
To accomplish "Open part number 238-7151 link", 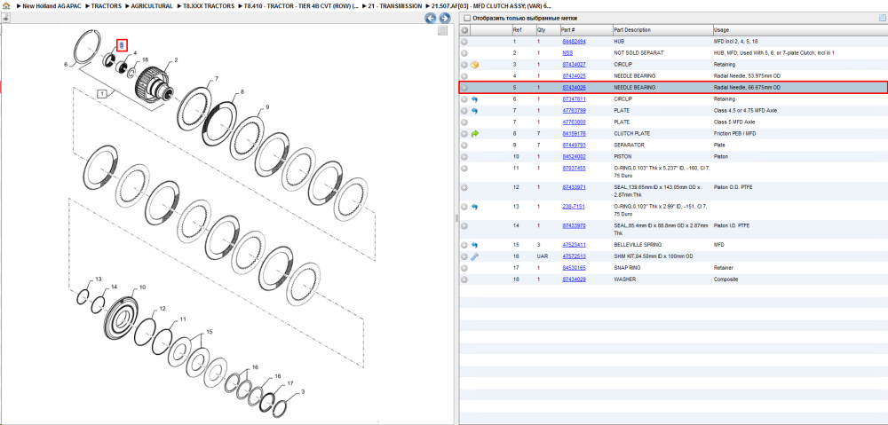I will point(573,207).
